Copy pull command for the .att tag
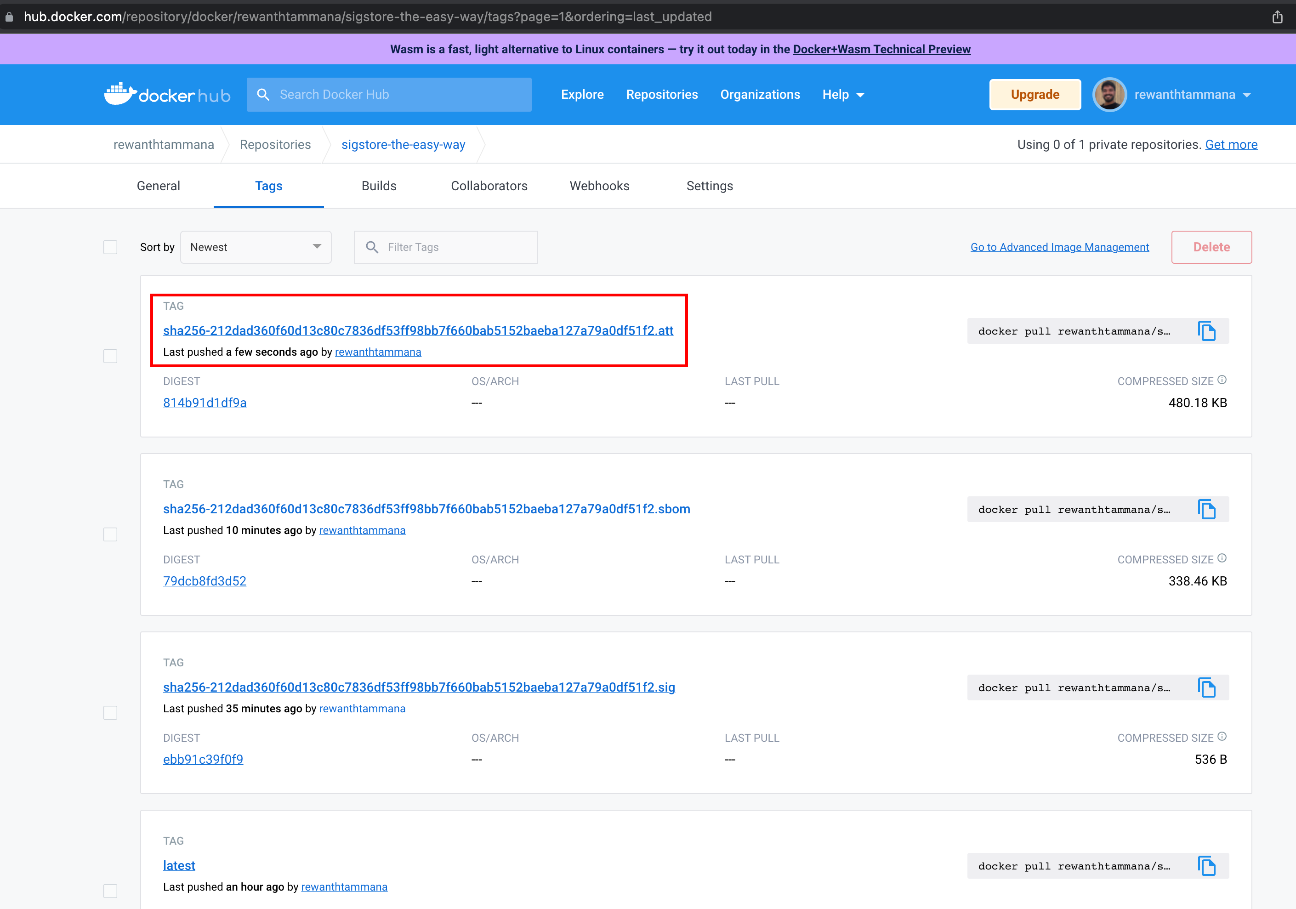 point(1207,331)
